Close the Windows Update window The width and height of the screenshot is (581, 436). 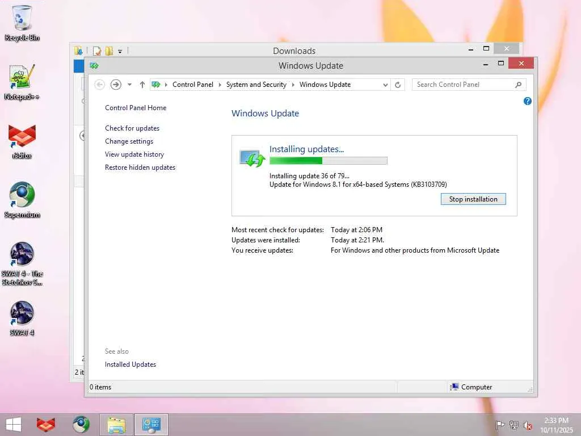[521, 64]
